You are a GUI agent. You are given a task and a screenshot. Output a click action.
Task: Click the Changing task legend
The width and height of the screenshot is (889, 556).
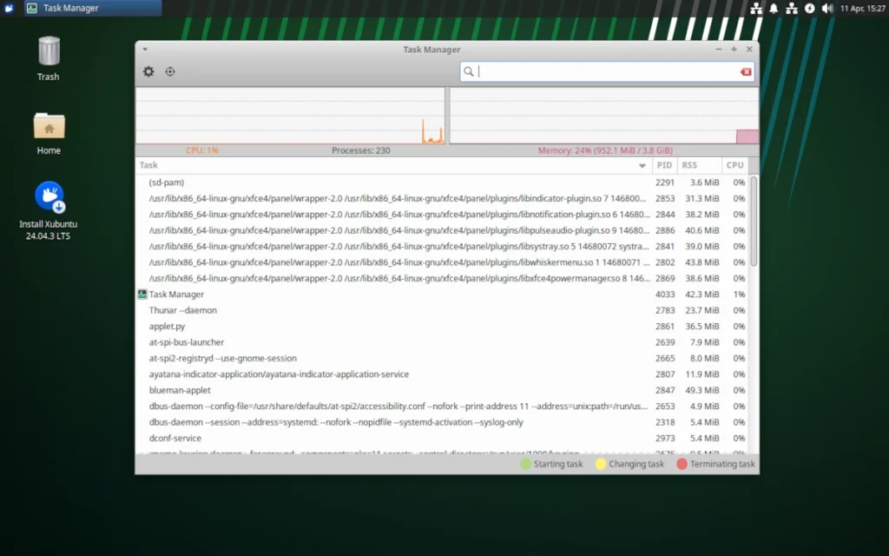click(x=630, y=464)
